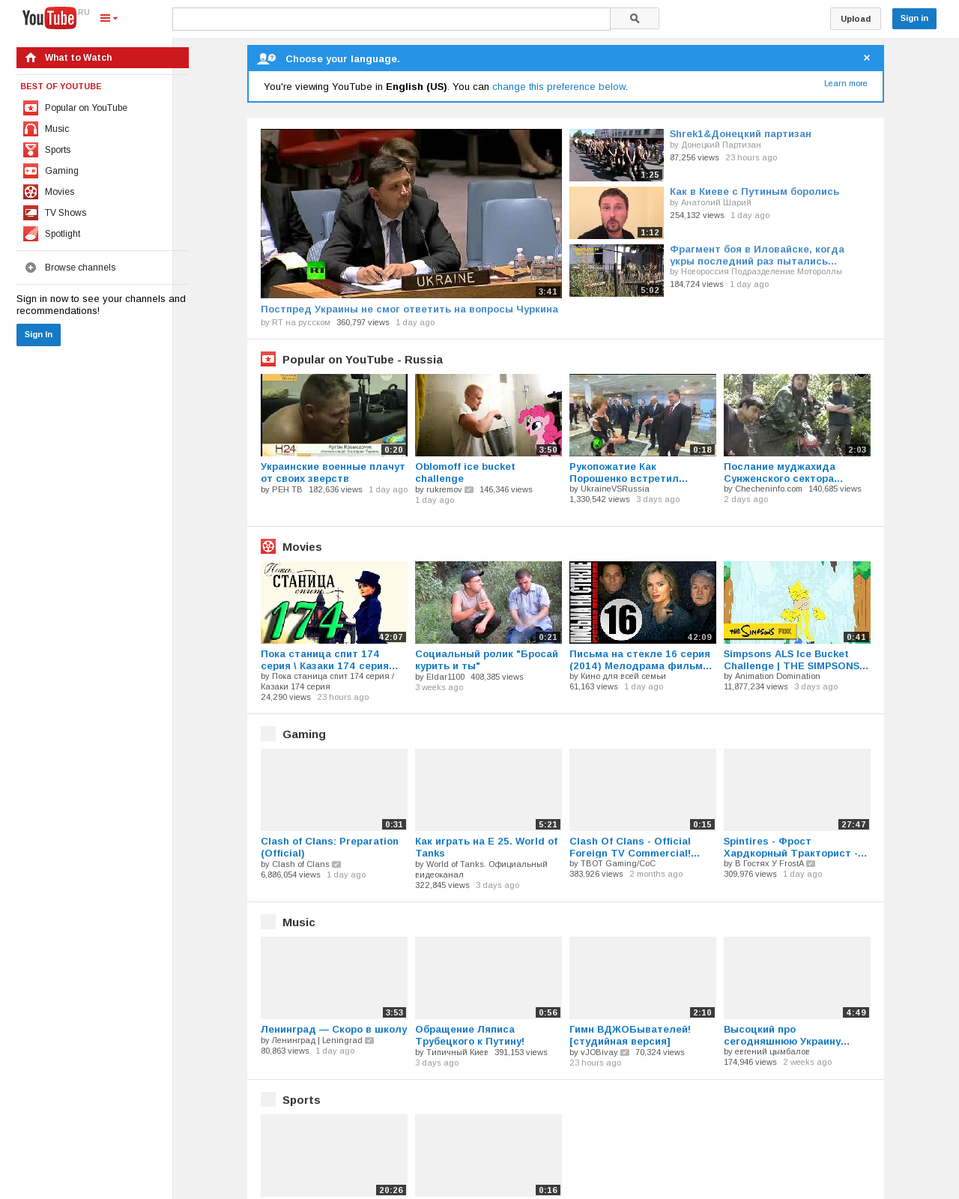This screenshot has height=1199, width=959.
Task: Click the Gaming section icon placeholder
Action: point(268,734)
